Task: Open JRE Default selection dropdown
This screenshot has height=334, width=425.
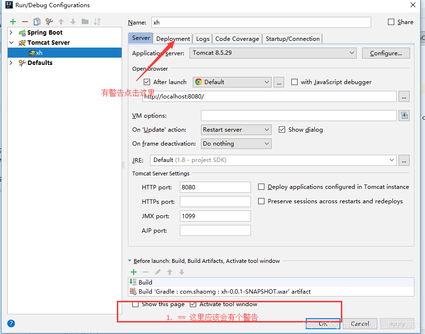Action: click(273, 160)
